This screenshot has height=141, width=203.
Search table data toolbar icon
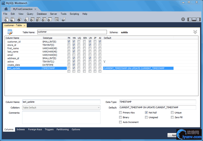tap(57, 19)
